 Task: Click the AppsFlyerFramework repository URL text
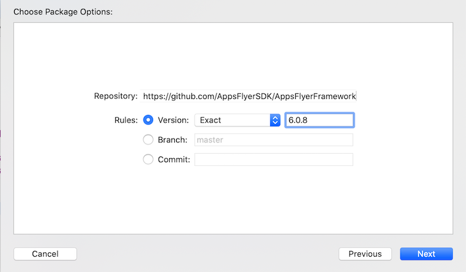250,96
